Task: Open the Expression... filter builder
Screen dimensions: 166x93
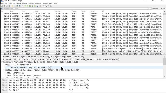Action: click(x=156, y=9)
